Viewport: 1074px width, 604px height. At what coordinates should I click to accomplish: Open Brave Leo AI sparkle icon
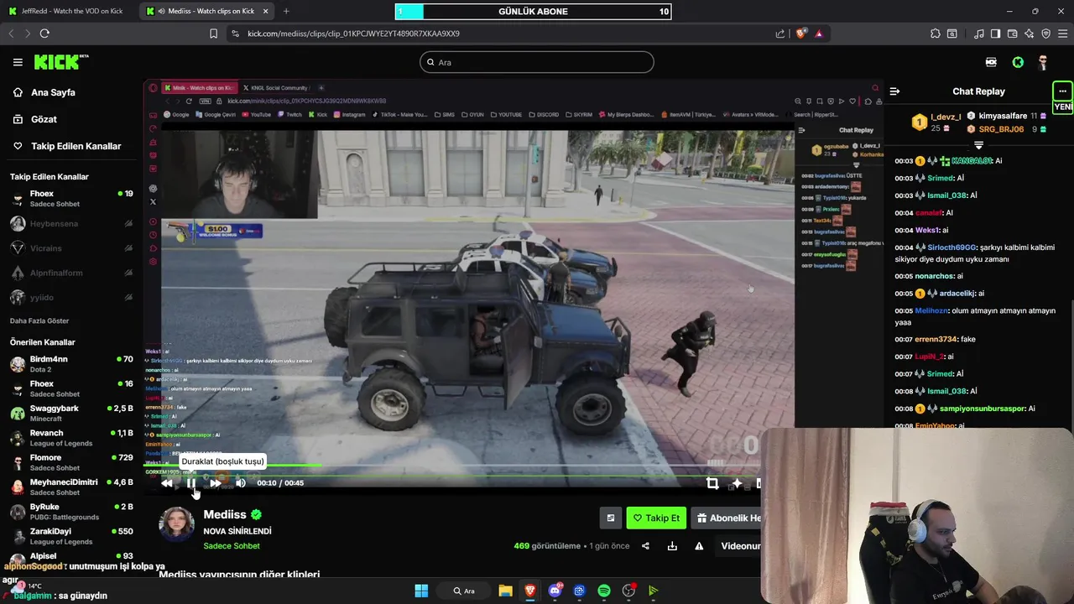click(x=1030, y=34)
